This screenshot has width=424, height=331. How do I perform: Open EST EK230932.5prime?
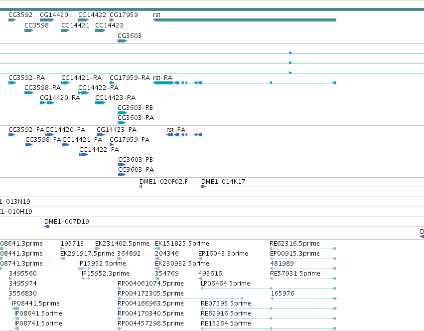182,264
